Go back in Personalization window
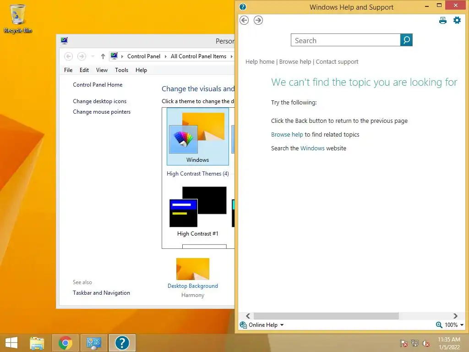The height and width of the screenshot is (352, 469). point(69,56)
